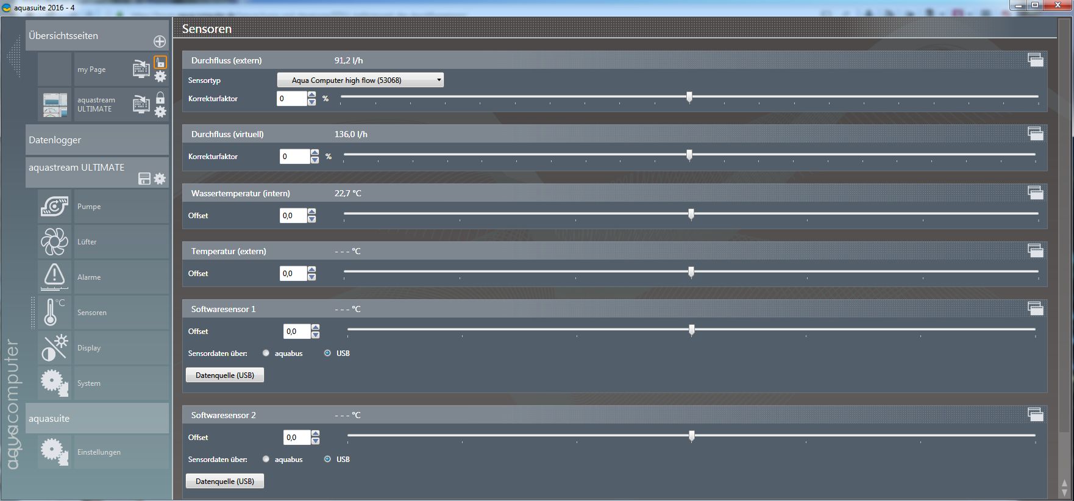Click Datenquelle (USB) button for Softwaresensor 2
Screen dimensions: 1074x501
[x=225, y=481]
